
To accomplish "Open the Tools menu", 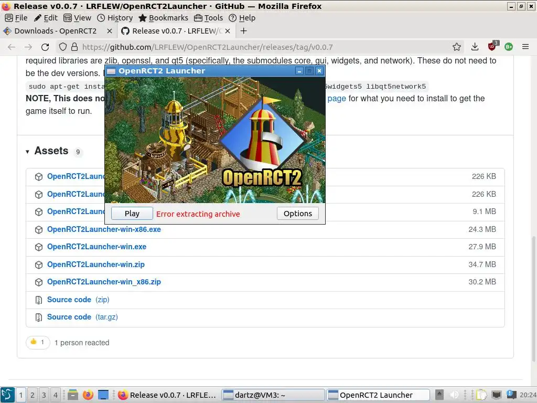I will coord(209,18).
